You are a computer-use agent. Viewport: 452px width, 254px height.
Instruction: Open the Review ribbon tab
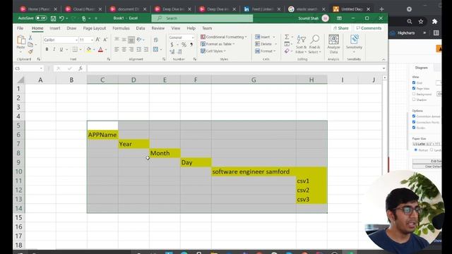coord(158,28)
